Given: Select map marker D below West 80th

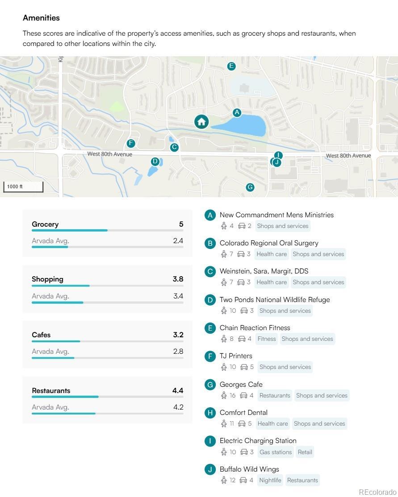Looking at the screenshot, I should tap(155, 162).
